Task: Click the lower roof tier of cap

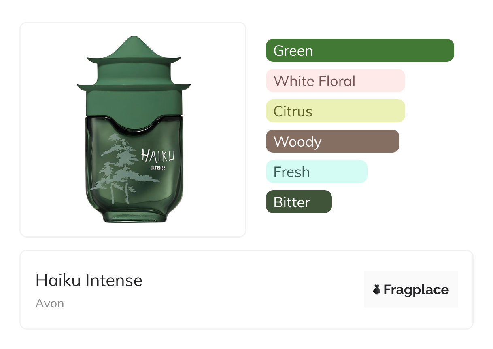Action: [x=134, y=87]
